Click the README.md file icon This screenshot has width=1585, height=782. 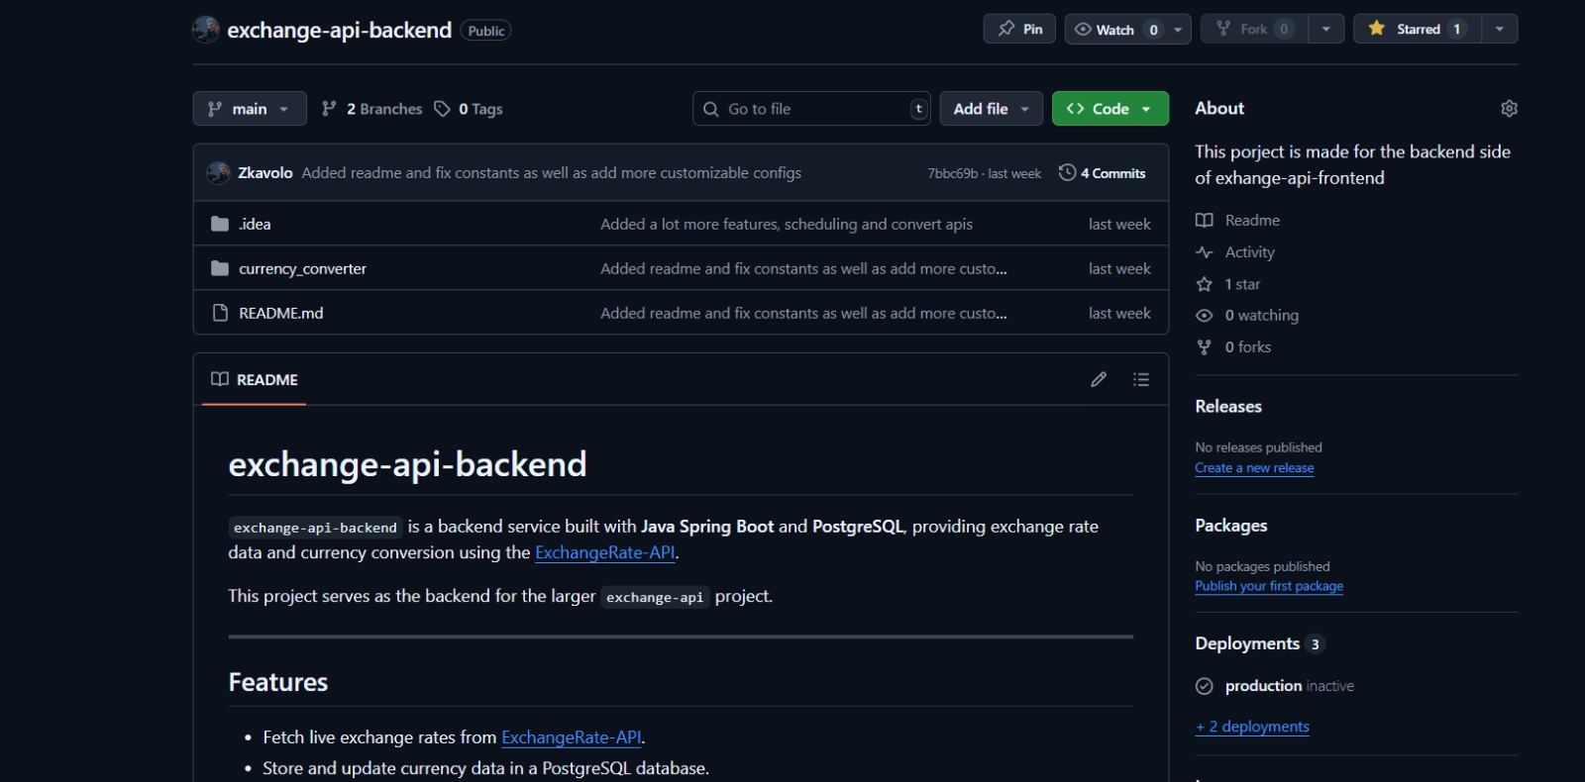pos(220,313)
